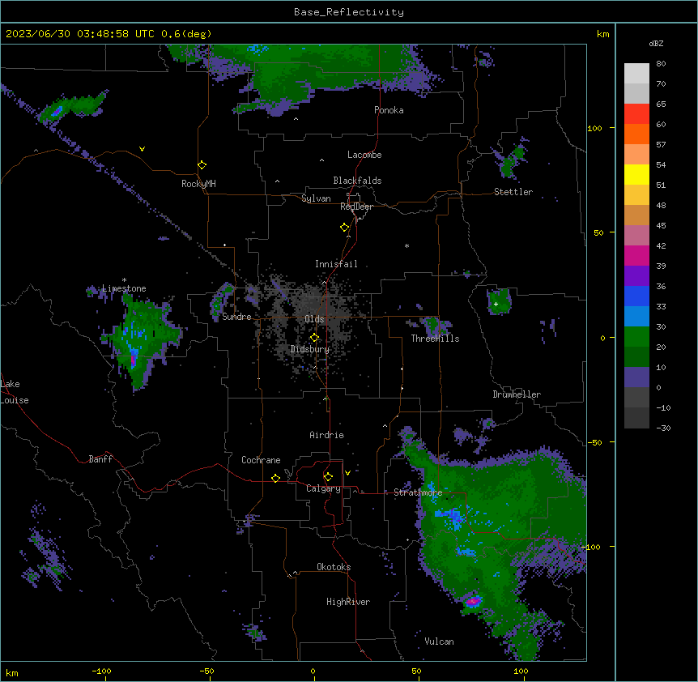Viewport: 698px width, 682px height.
Task: Click the RockyMH label
Action: [198, 184]
